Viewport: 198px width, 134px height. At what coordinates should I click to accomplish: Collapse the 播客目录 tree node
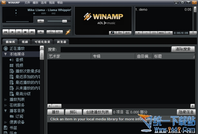(5, 111)
